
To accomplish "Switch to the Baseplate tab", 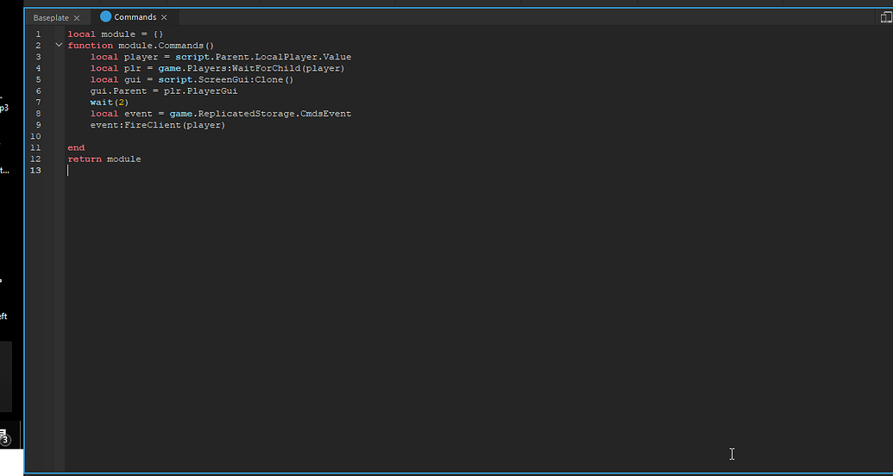I will [x=51, y=17].
